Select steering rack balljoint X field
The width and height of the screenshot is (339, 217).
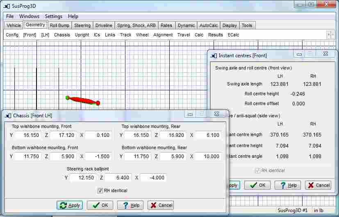153,178
